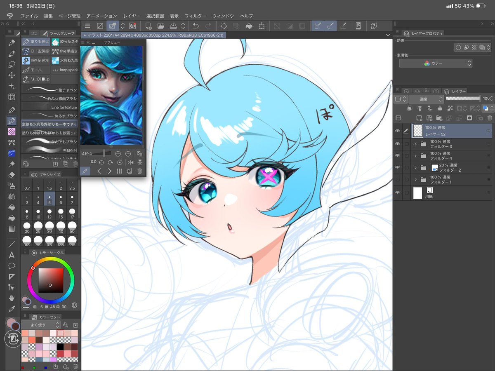Select the Eraser tool
Image resolution: width=495 pixels, height=371 pixels.
12,175
